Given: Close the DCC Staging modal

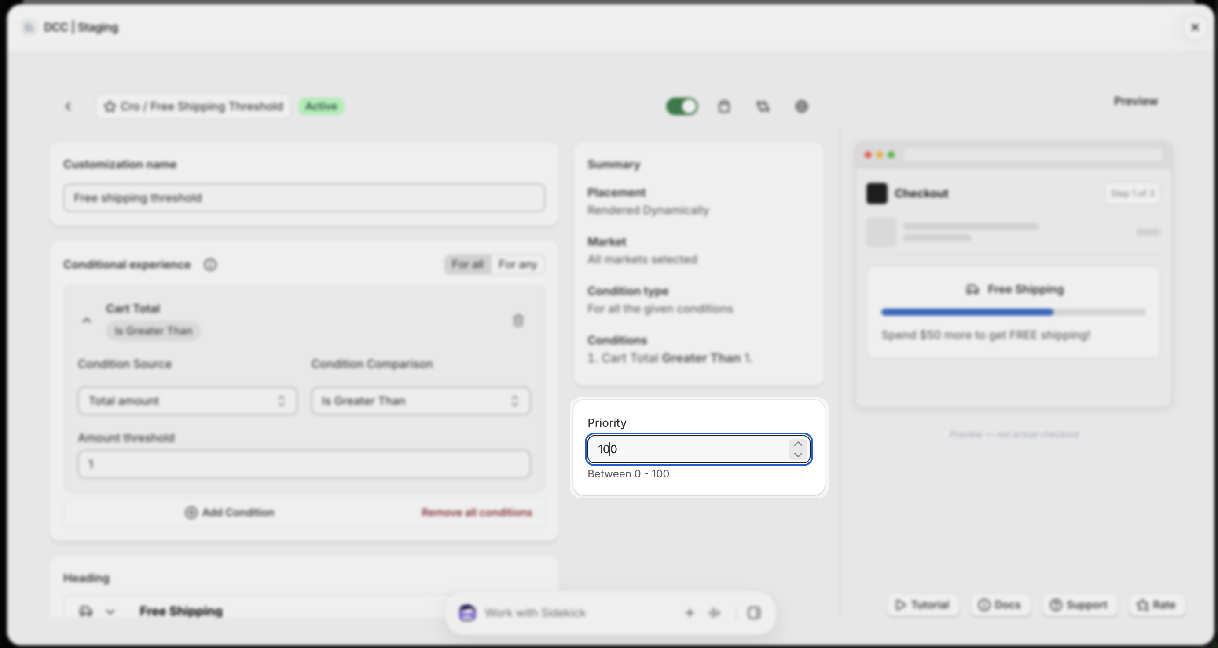Looking at the screenshot, I should pyautogui.click(x=1195, y=27).
